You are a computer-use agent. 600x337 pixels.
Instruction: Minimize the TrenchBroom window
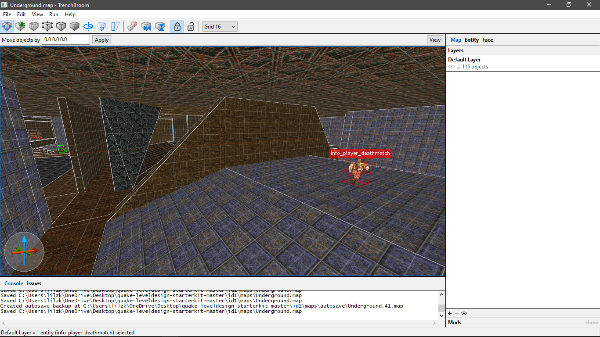(549, 4)
